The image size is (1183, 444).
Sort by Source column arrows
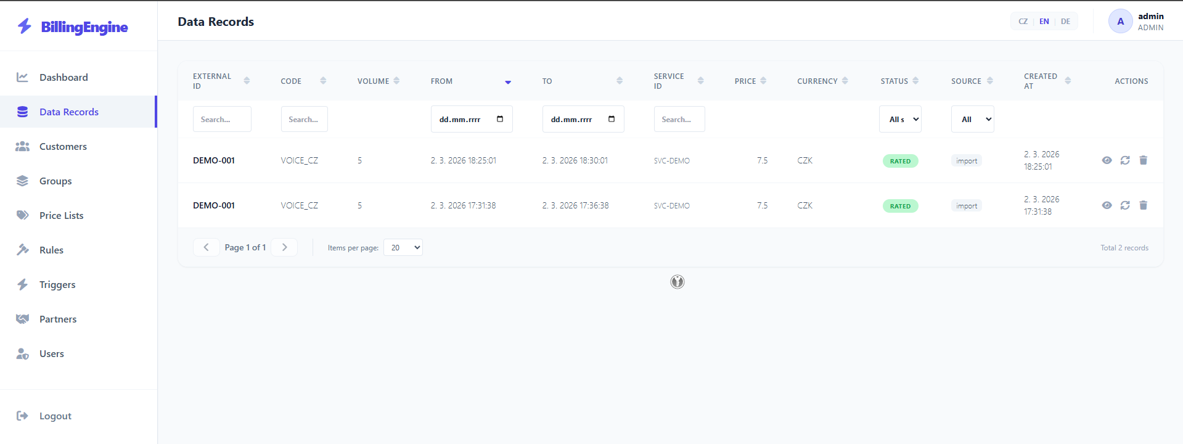[990, 81]
